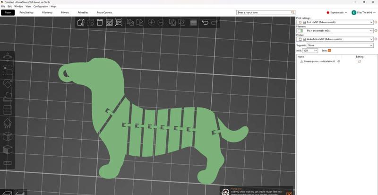The image size is (378, 195).
Task: Open the Supports dropdown showing None
Action: pos(340,45)
